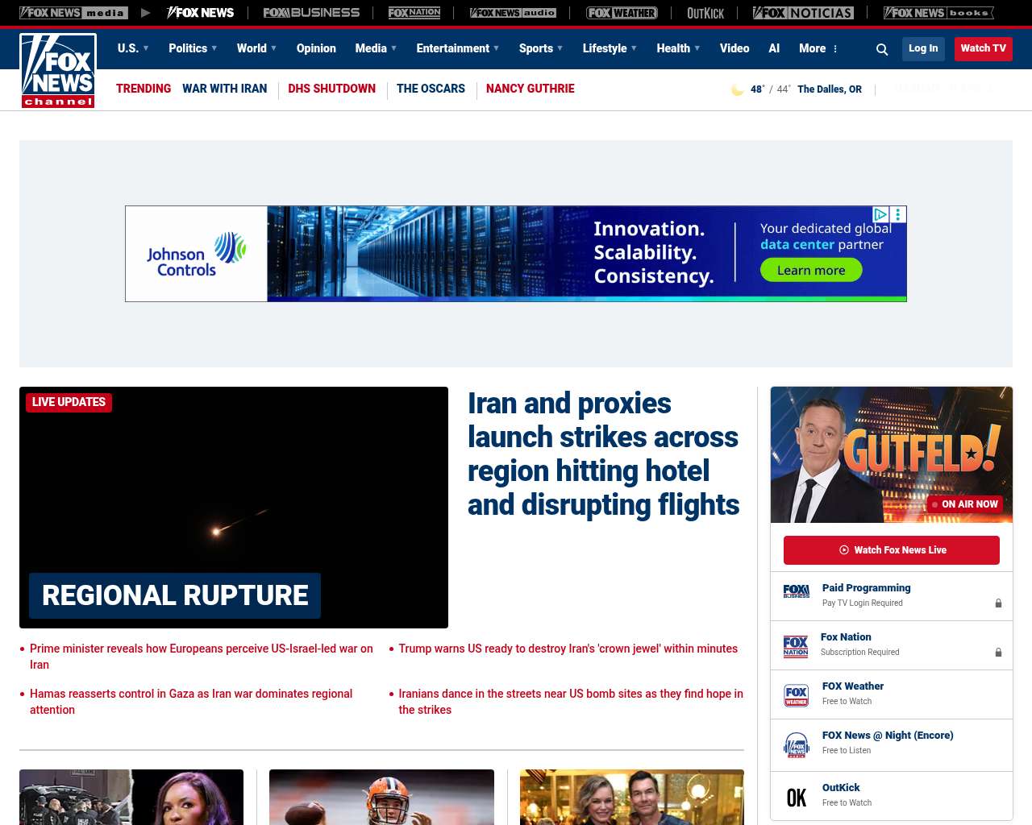Open The Oscars trending topic
This screenshot has width=1032, height=825.
pos(431,89)
